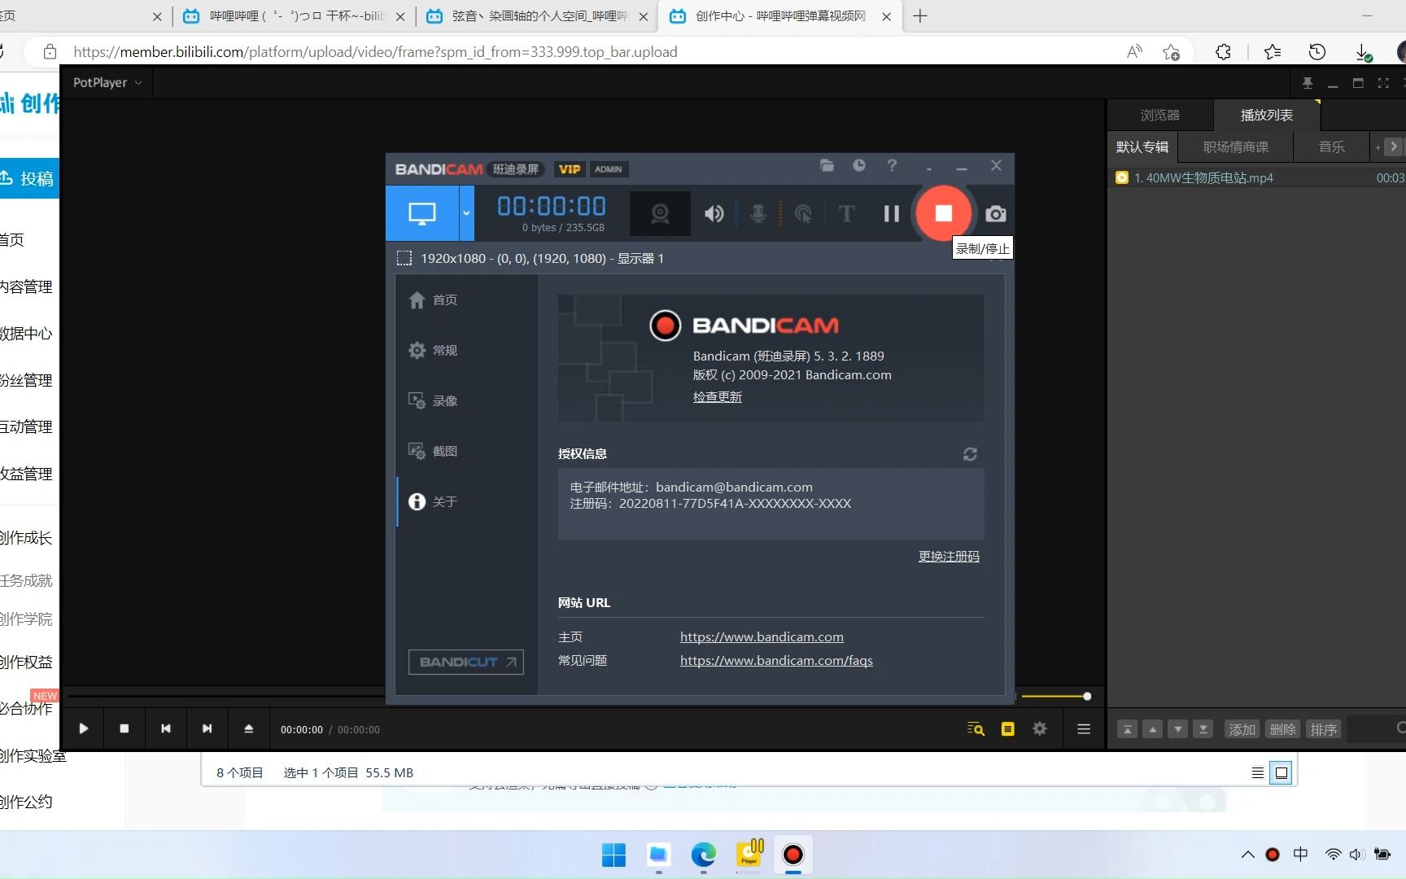
Task: Click the 添加 playlist button
Action: 1242,729
